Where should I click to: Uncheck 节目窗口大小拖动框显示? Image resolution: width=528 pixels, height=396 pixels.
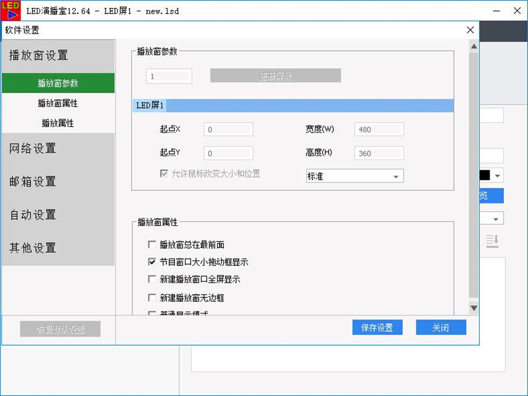(152, 262)
